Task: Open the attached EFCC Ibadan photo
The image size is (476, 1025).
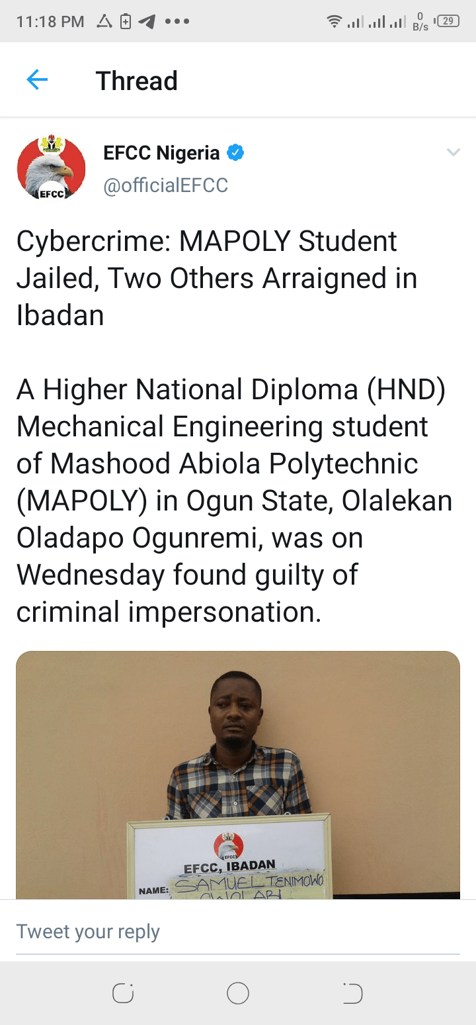Action: [238, 775]
